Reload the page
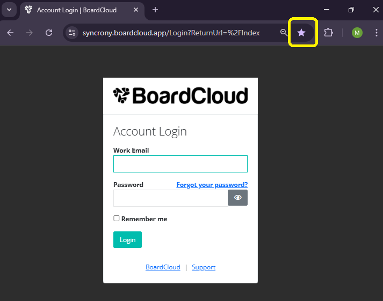383x301 pixels. 49,33
